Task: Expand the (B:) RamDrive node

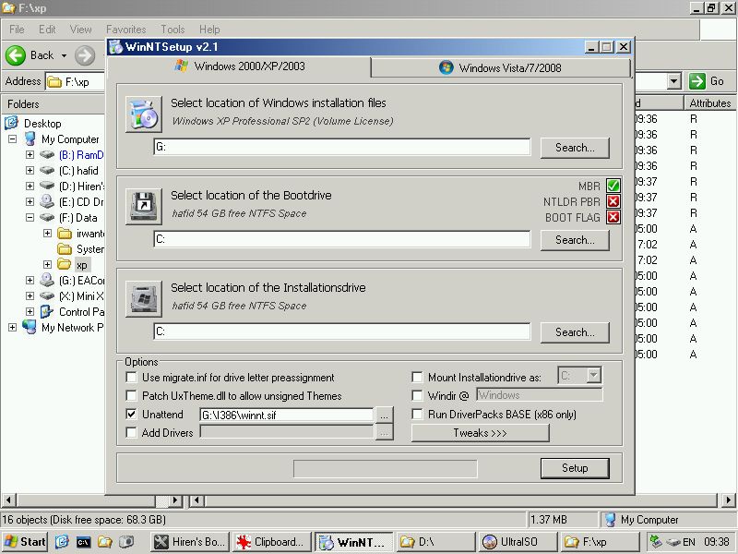Action: [x=30, y=154]
